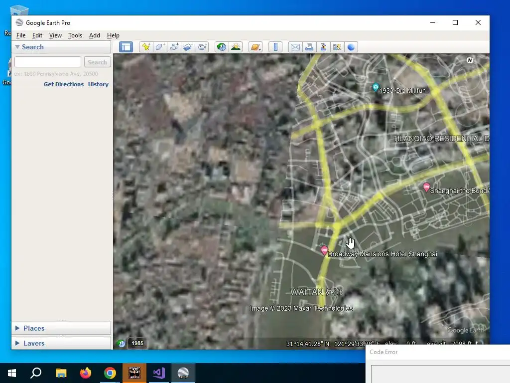Screen dimensions: 510x383
Task: Toggle the sidebar visibility button
Action: pos(126,47)
